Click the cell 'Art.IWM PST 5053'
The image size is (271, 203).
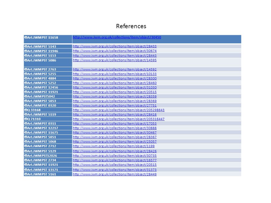point(48,101)
